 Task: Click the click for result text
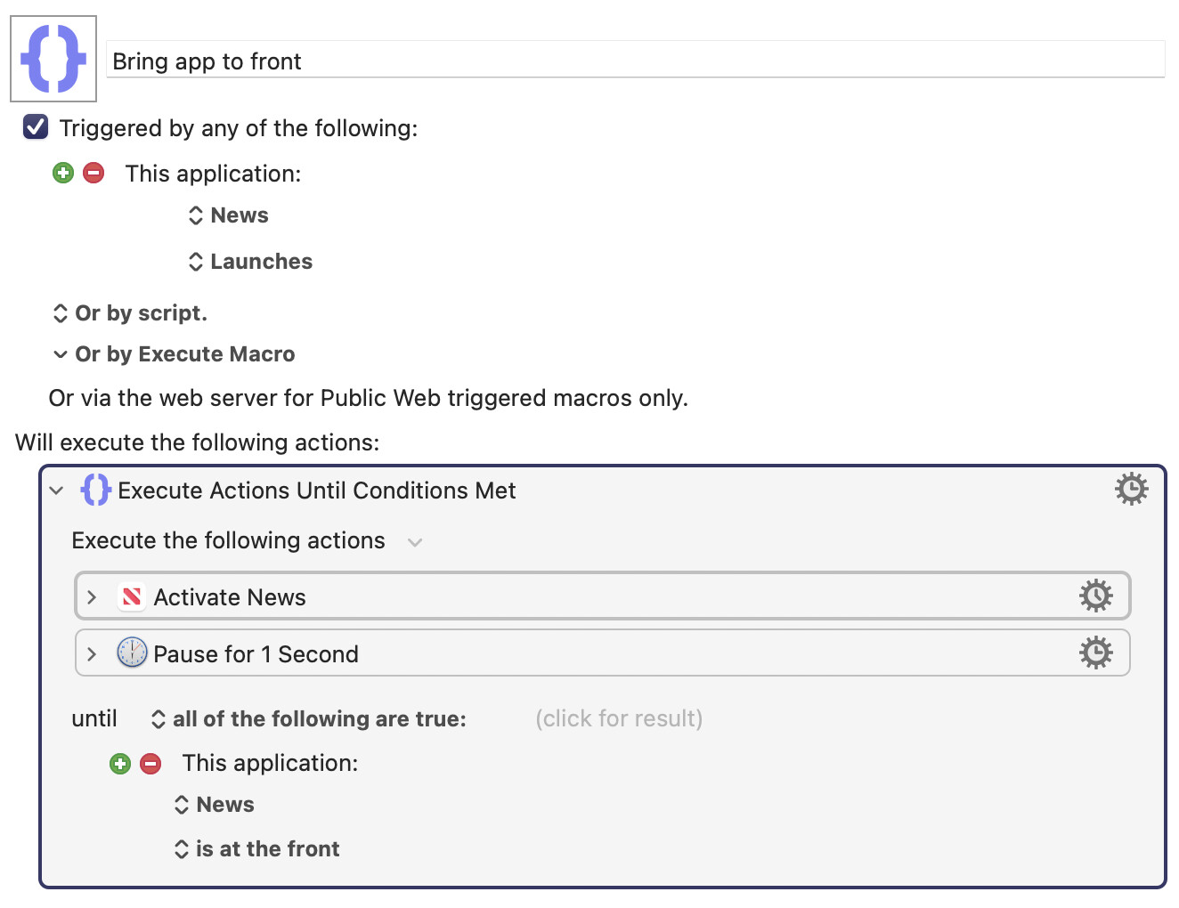pos(619,718)
